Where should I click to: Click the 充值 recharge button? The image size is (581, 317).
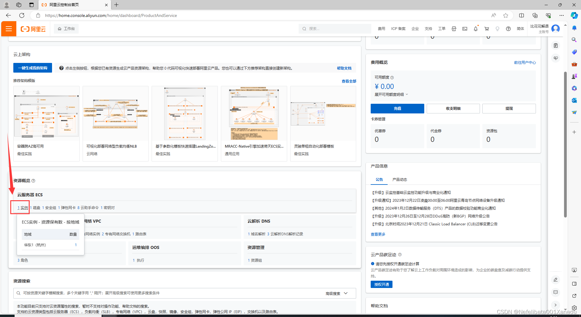[x=397, y=109]
